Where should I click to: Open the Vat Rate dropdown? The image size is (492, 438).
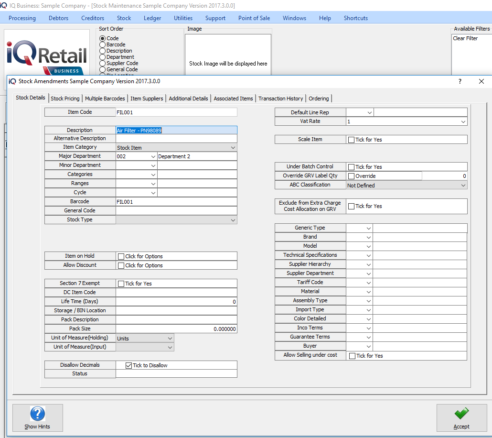[463, 122]
